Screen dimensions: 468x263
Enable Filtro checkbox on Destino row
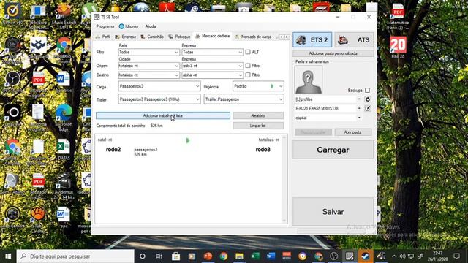pyautogui.click(x=248, y=75)
